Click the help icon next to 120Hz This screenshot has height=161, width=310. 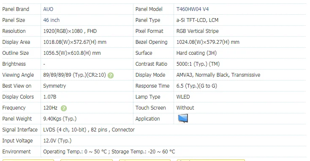pos(64,108)
